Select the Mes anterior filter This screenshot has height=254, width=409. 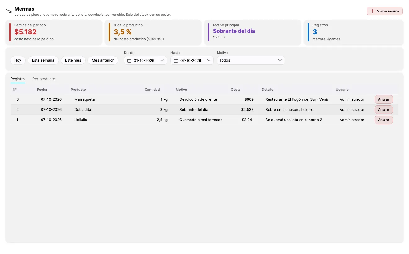103,60
